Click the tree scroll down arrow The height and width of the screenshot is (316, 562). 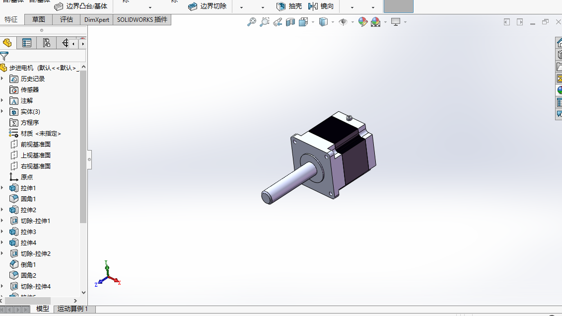coord(83,292)
